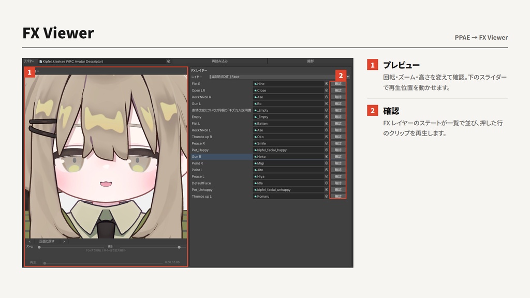The height and width of the screenshot is (298, 530).
Task: Click the avatar field showing Kipfel_kisekae
Action: point(105,62)
